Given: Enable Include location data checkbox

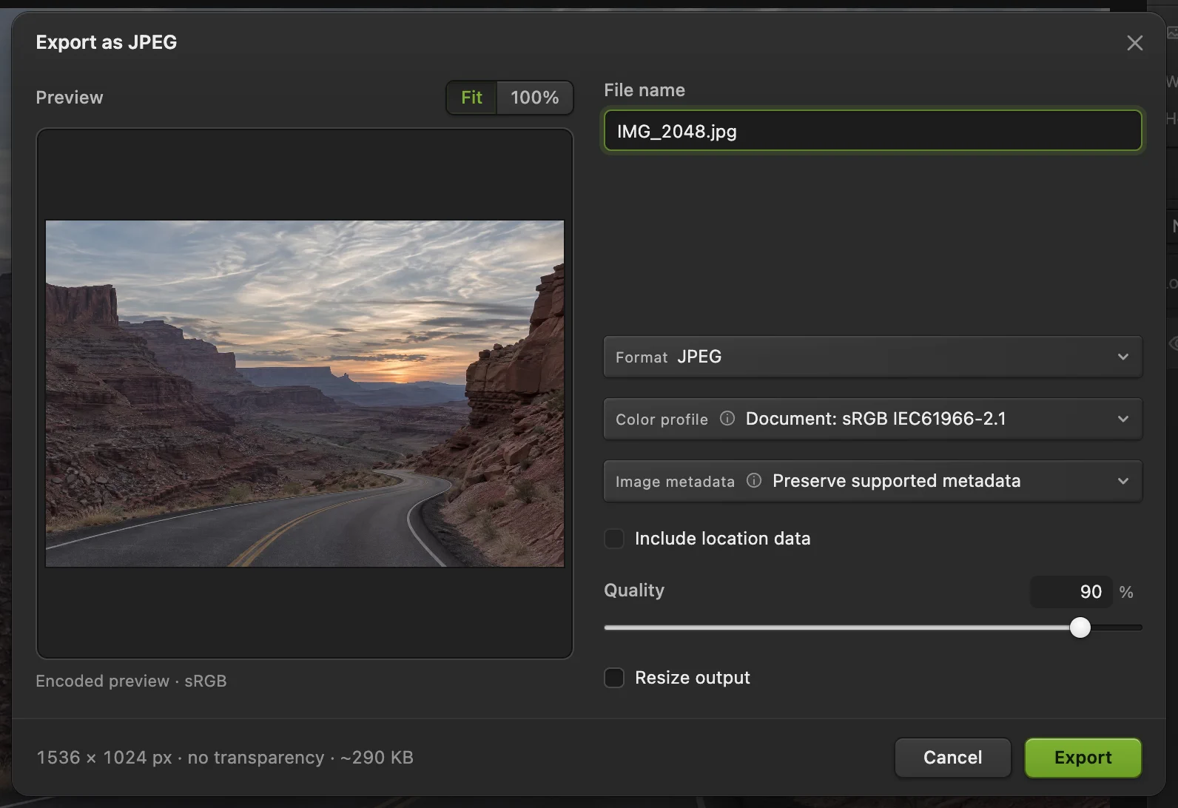Looking at the screenshot, I should coord(614,539).
